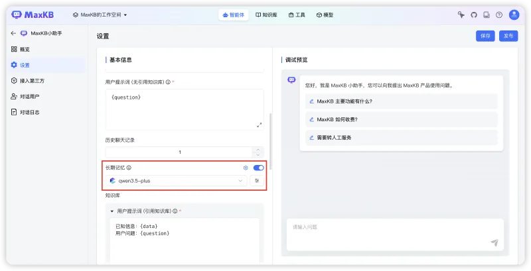Switch to the 工具 tab

pos(297,15)
